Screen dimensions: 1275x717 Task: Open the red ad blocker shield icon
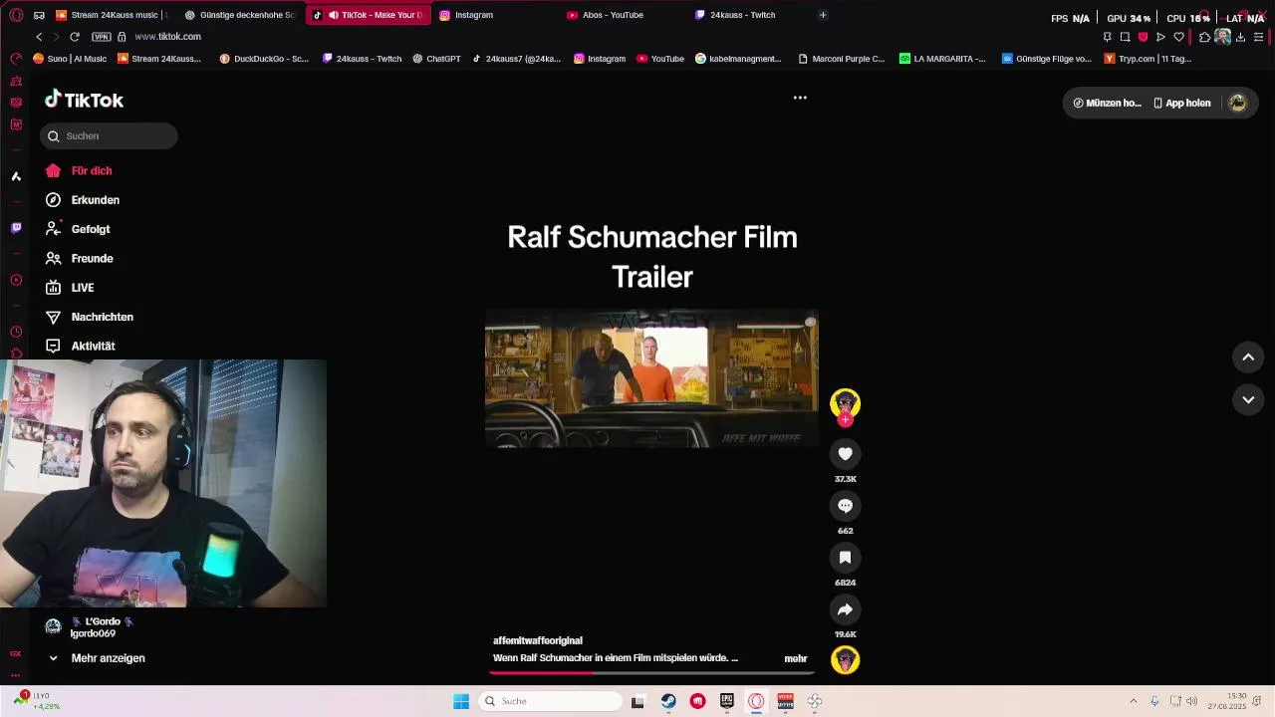1143,37
